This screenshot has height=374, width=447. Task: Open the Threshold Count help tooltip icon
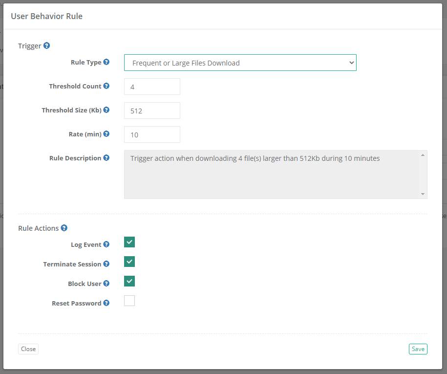pyautogui.click(x=107, y=86)
